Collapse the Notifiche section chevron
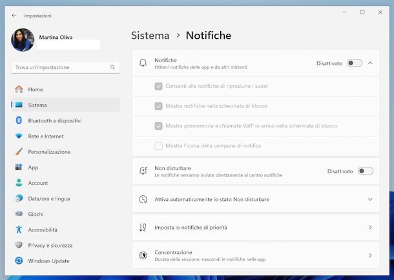Screen dimensions: 394x280 click(370, 63)
